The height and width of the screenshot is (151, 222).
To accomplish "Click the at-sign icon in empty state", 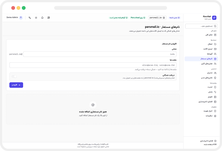I will click(93, 105).
